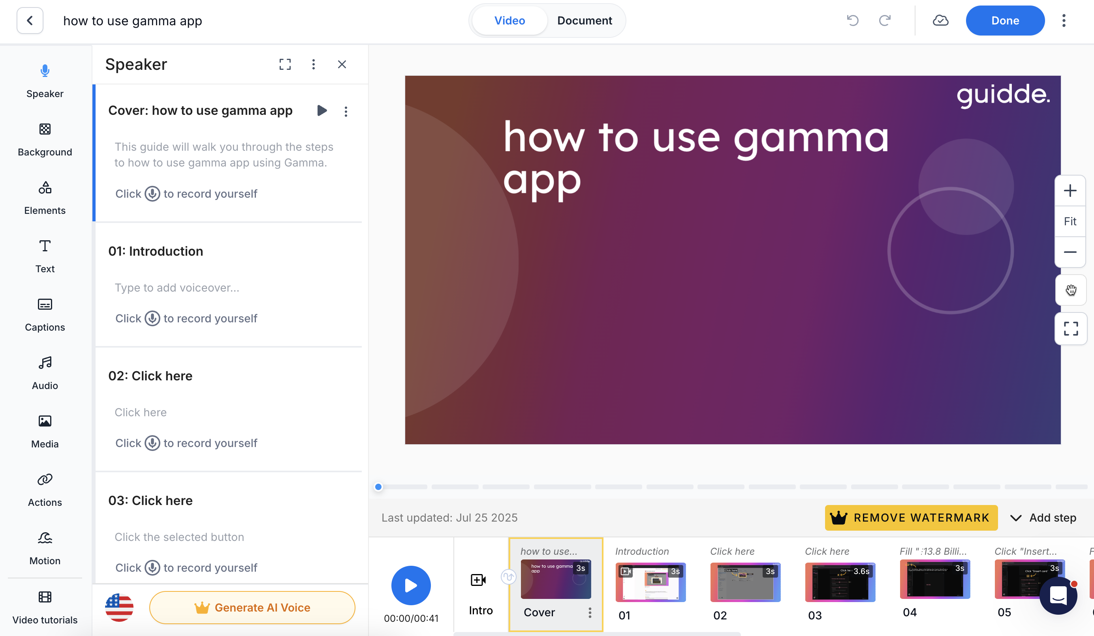Image resolution: width=1094 pixels, height=636 pixels.
Task: Enter fullscreen canvas preview
Action: pyautogui.click(x=1071, y=329)
